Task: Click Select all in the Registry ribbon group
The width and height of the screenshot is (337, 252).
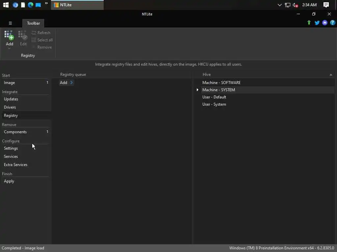Action: point(42,40)
